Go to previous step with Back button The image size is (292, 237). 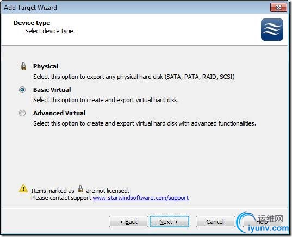click(x=128, y=222)
